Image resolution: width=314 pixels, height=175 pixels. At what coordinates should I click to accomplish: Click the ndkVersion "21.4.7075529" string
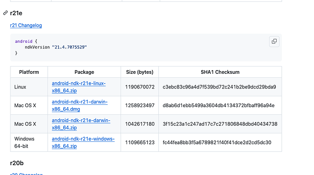(70, 47)
